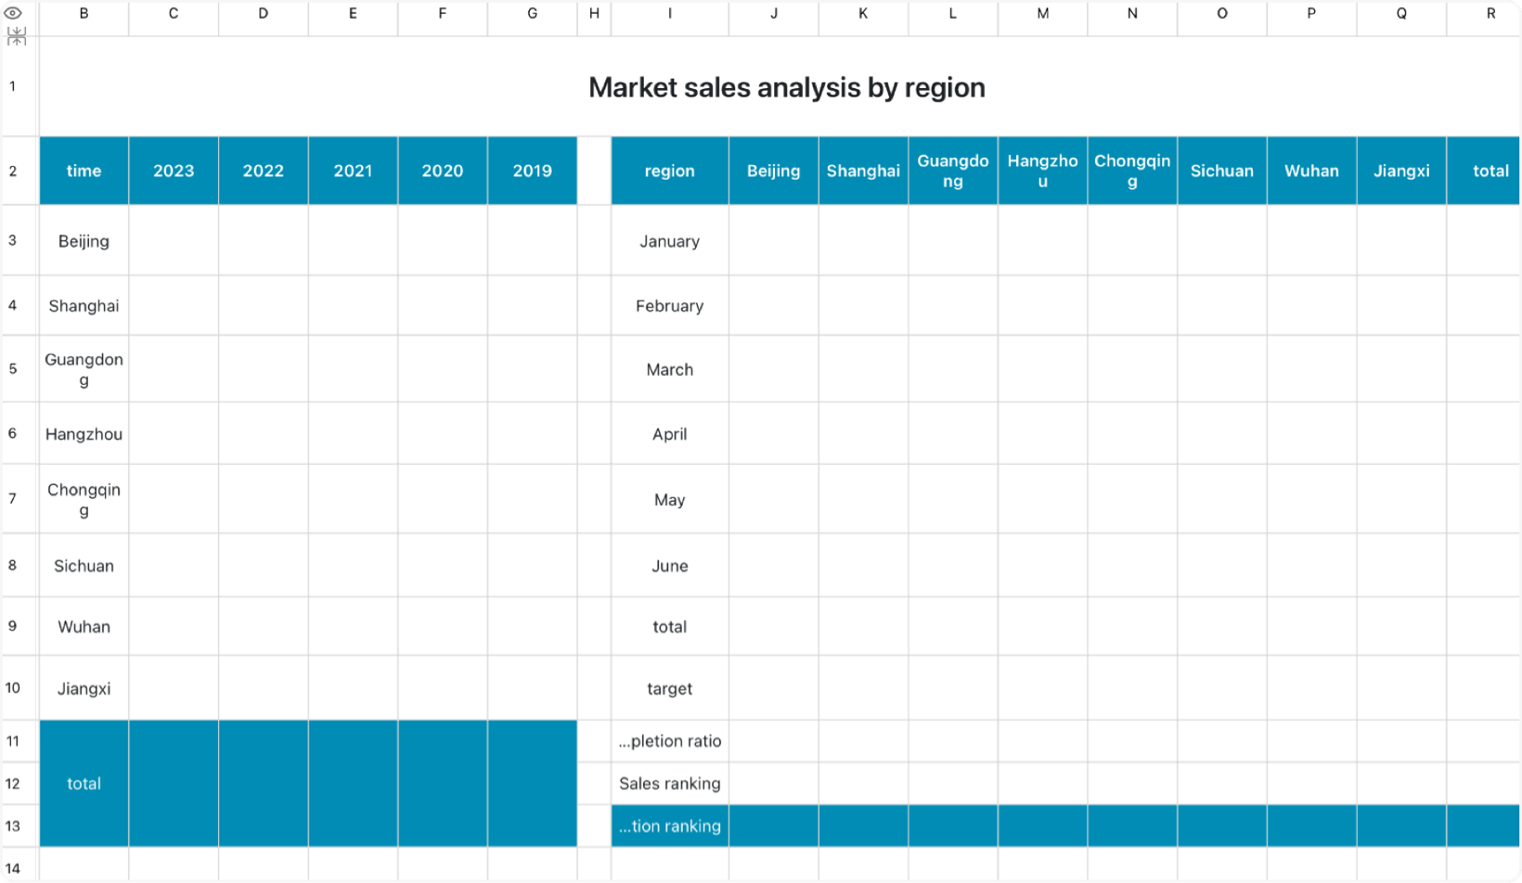Click the 'Beijing' column header in row 2

coord(774,171)
